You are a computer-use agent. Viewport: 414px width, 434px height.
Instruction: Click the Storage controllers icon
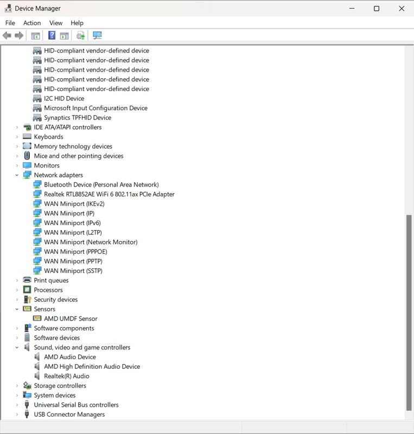coord(27,385)
